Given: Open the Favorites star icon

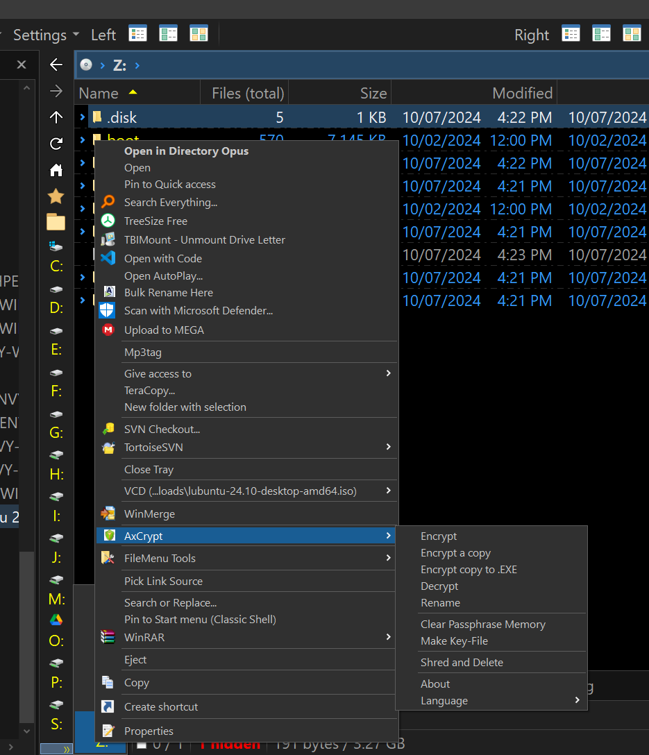Looking at the screenshot, I should (56, 196).
